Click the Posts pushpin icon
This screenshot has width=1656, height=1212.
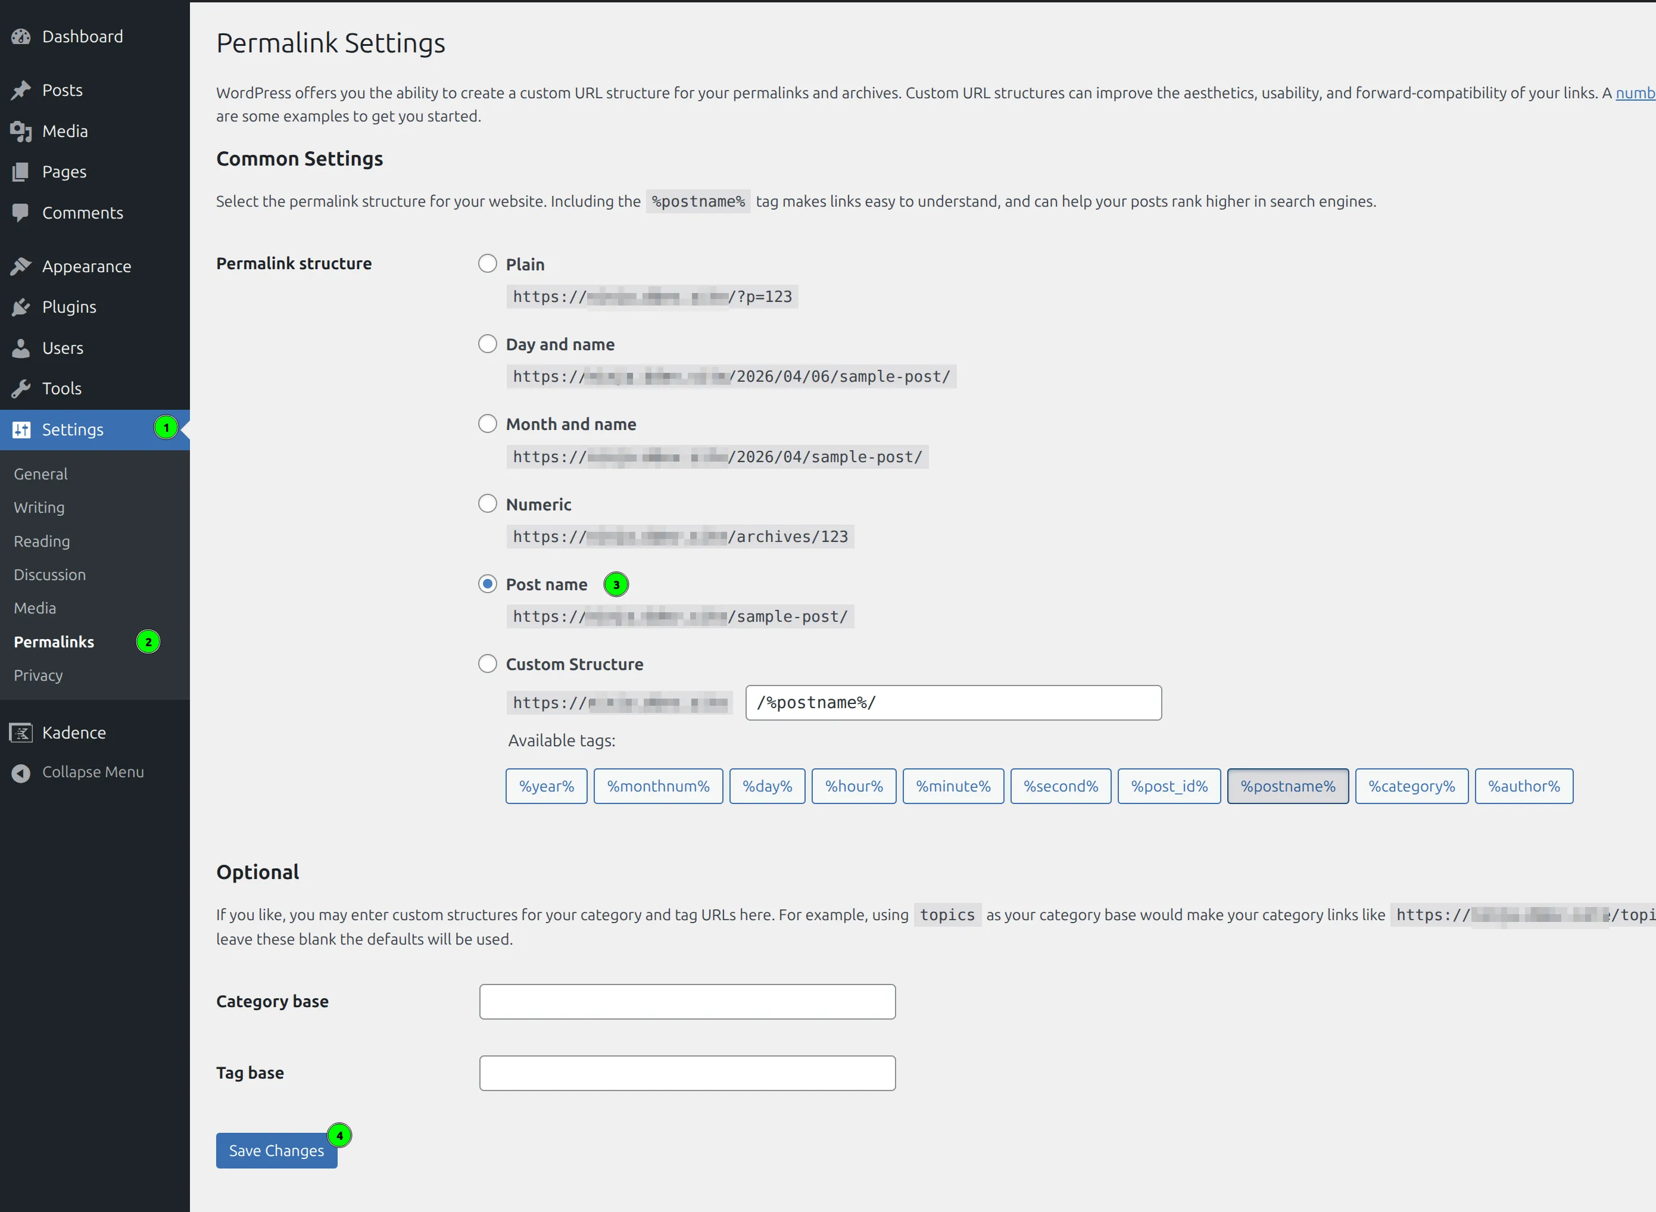(21, 91)
